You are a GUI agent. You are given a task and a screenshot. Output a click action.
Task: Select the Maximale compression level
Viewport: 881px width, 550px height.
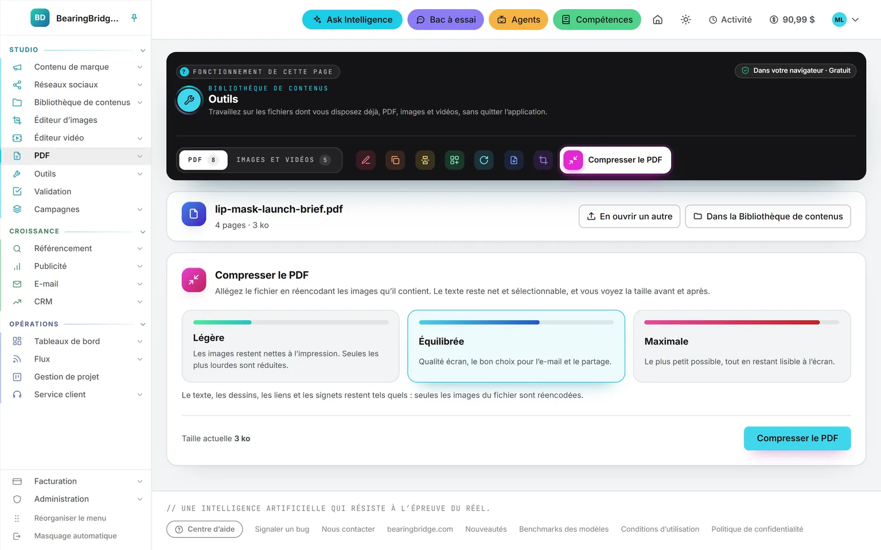pyautogui.click(x=742, y=346)
